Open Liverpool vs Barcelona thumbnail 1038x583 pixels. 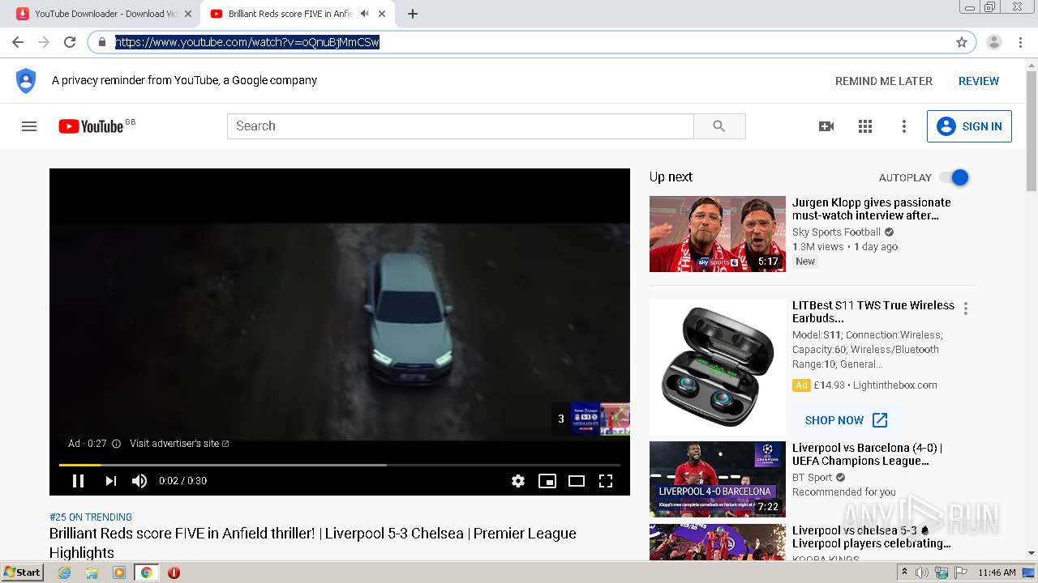pos(718,479)
